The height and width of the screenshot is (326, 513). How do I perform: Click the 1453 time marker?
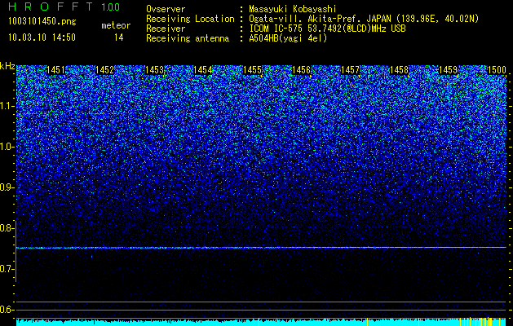point(154,70)
